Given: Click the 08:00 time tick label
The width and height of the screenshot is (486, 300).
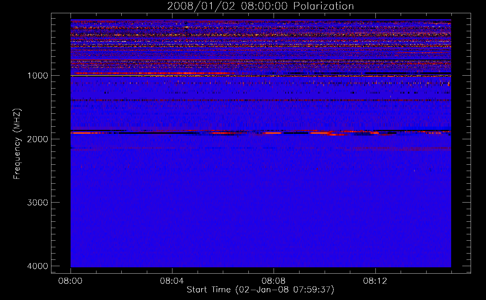Looking at the screenshot, I should tap(70, 281).
